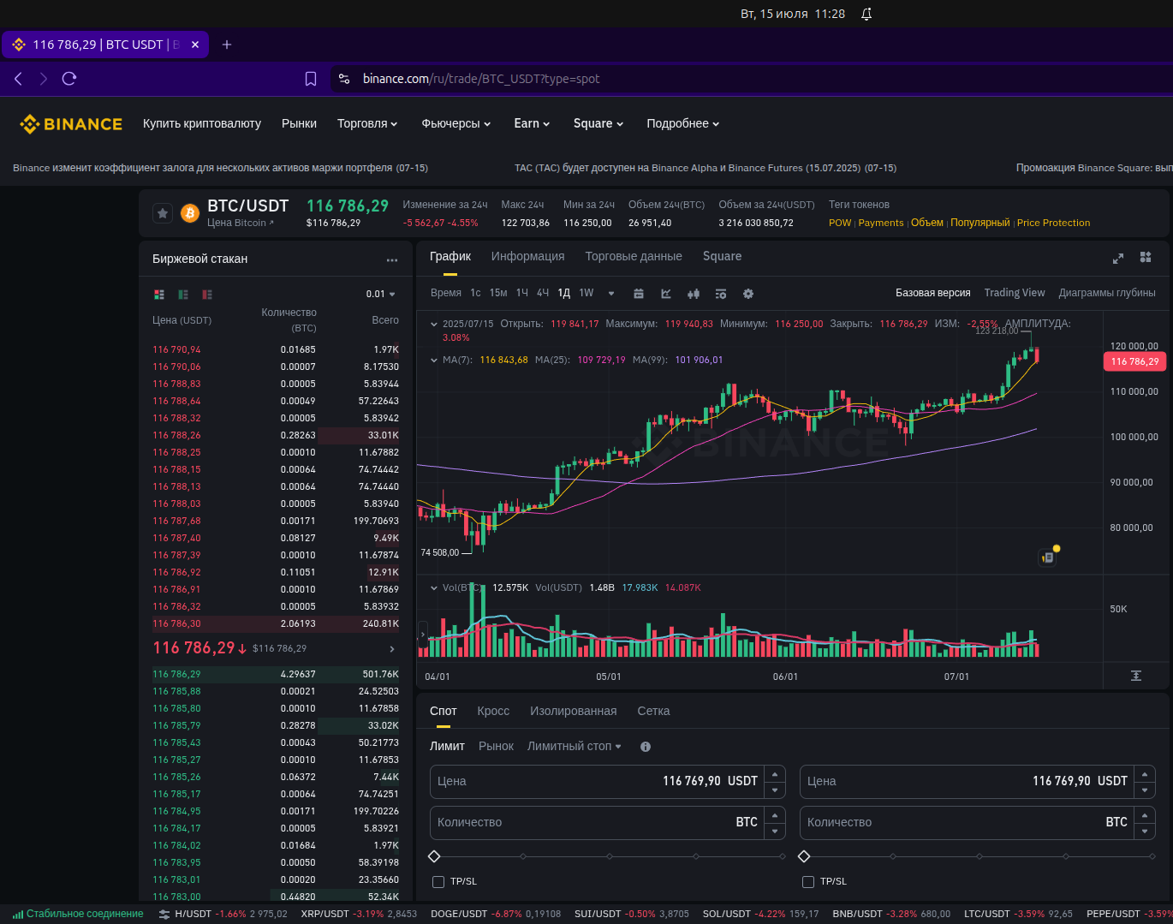Select the Кросс margin tab

point(493,712)
